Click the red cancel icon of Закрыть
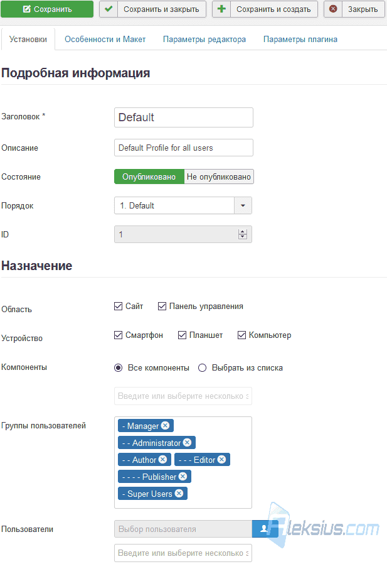The height and width of the screenshot is (564, 387). pos(333,9)
